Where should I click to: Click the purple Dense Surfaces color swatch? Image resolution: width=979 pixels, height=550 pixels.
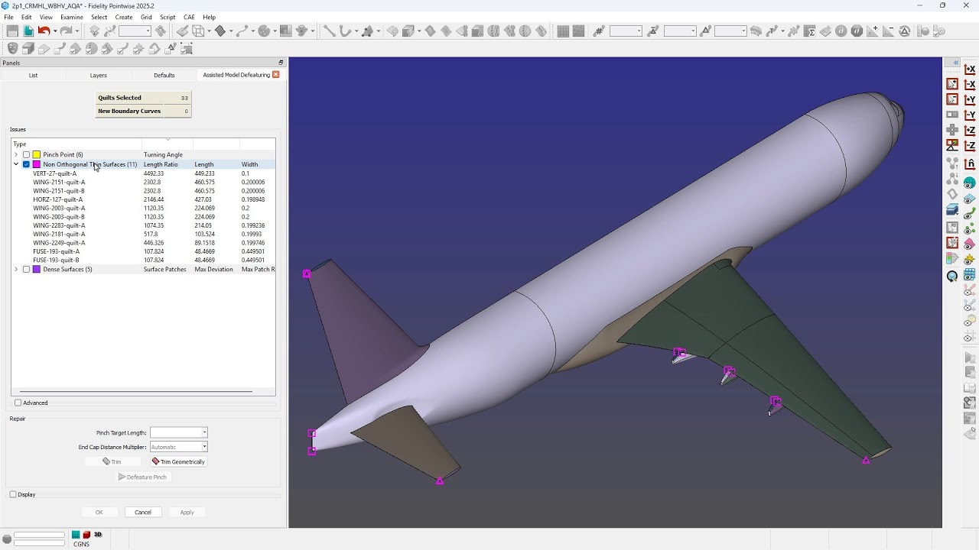(36, 270)
